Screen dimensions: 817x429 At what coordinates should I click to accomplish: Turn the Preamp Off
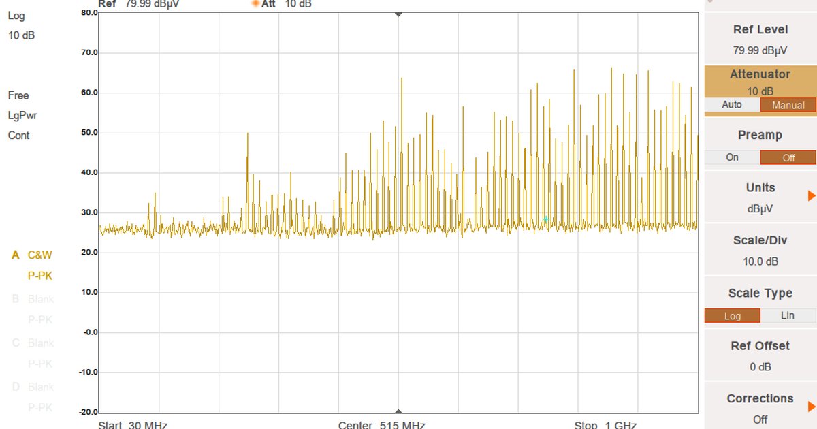point(788,157)
